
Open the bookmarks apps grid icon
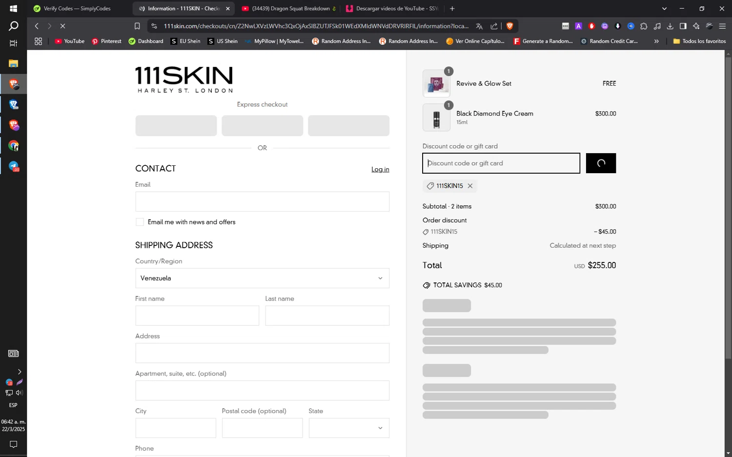(x=38, y=41)
